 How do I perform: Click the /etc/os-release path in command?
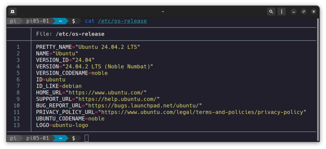(x=122, y=21)
